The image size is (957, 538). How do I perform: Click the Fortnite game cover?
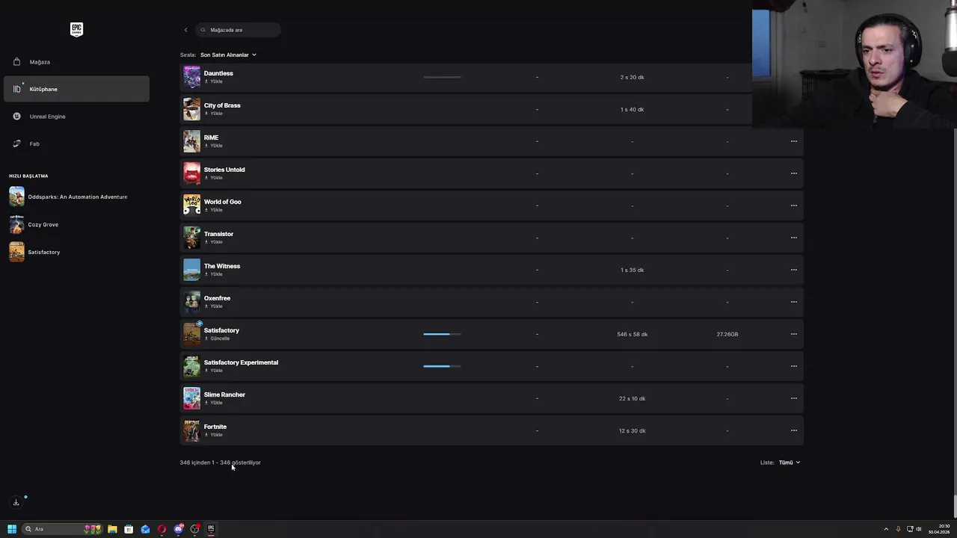[x=191, y=430]
